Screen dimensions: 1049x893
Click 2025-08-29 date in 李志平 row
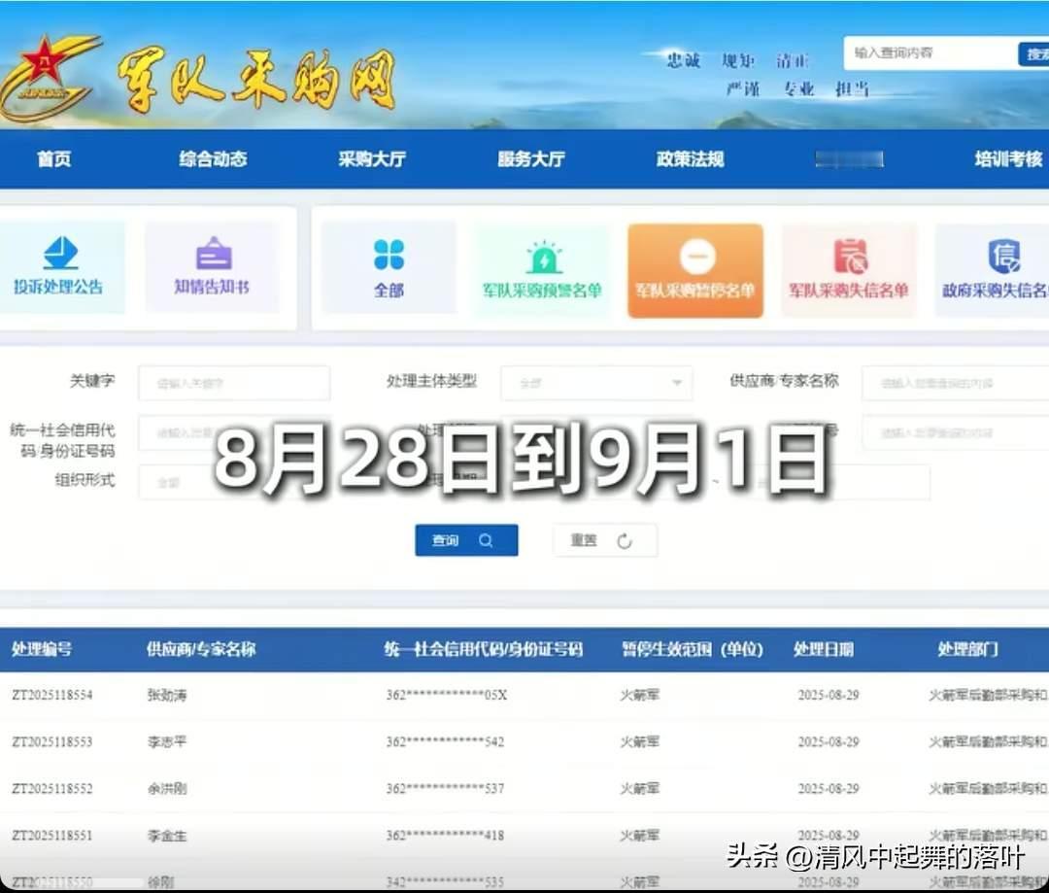(829, 742)
